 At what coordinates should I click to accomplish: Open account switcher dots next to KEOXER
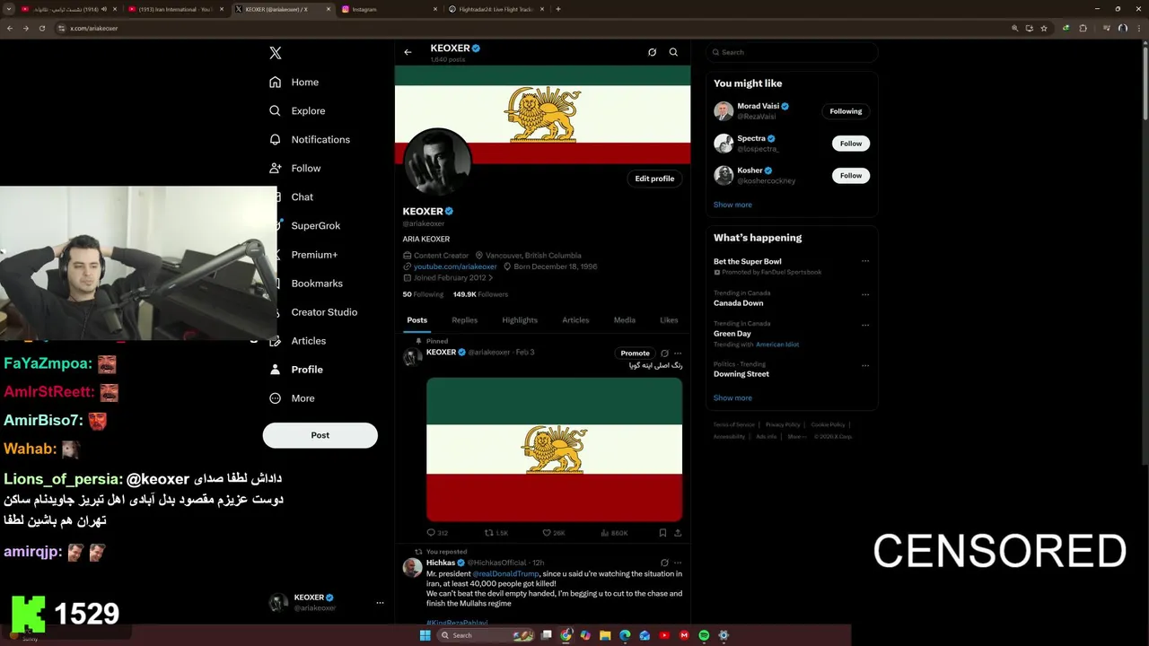coord(380,603)
